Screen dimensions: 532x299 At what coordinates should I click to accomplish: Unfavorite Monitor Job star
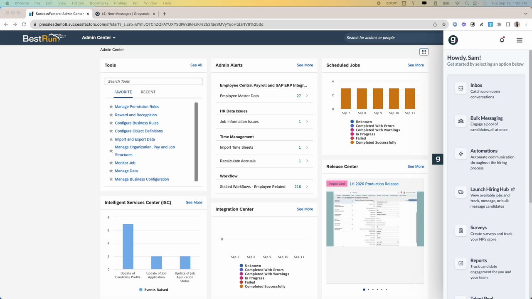point(111,163)
